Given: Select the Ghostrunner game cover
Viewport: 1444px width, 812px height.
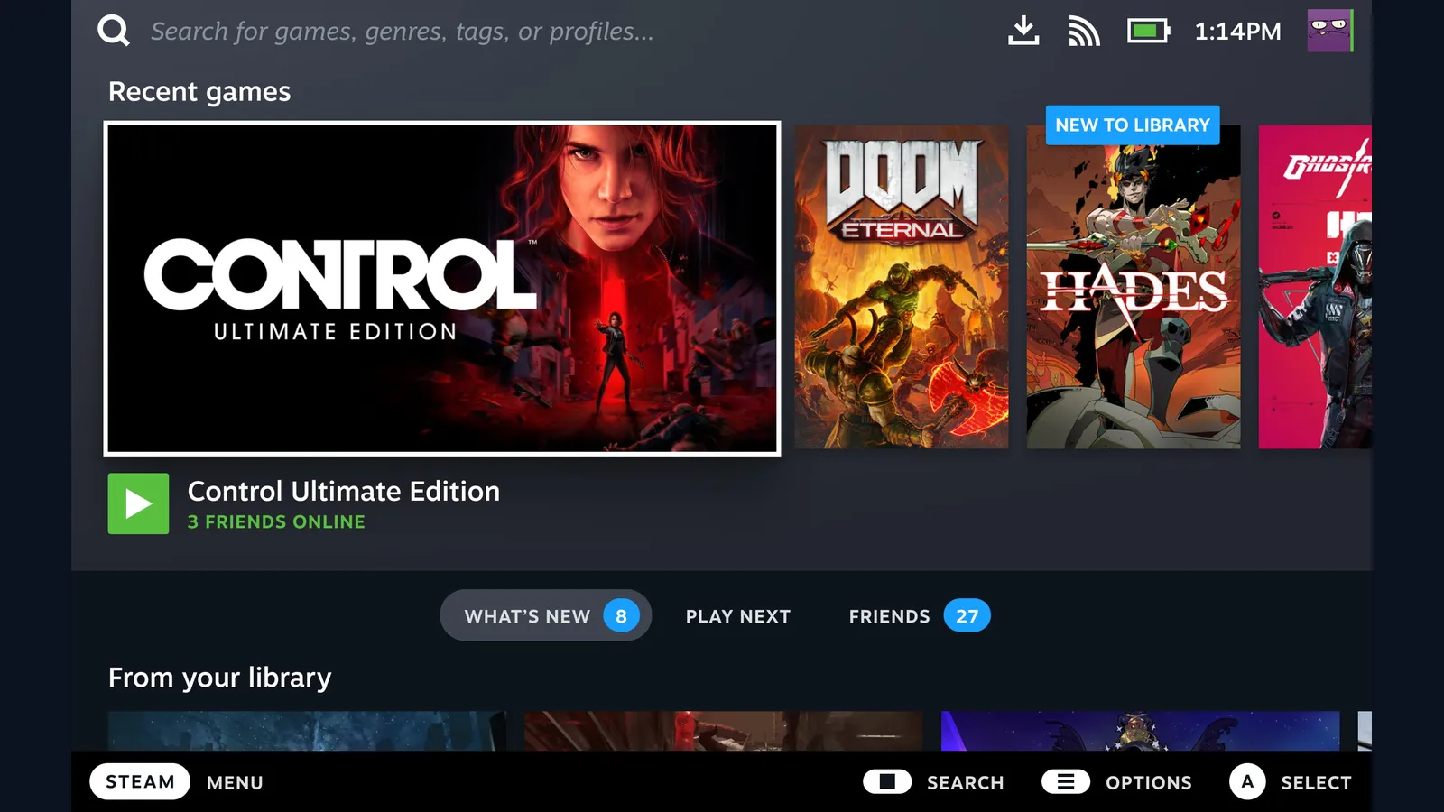Looking at the screenshot, I should [x=1315, y=287].
